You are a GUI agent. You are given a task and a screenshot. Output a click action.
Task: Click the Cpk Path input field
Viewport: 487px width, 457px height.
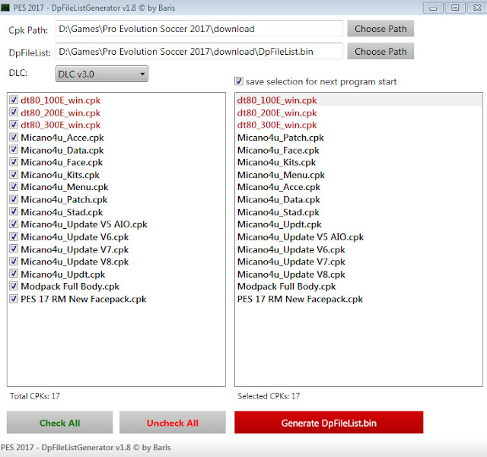pyautogui.click(x=199, y=29)
